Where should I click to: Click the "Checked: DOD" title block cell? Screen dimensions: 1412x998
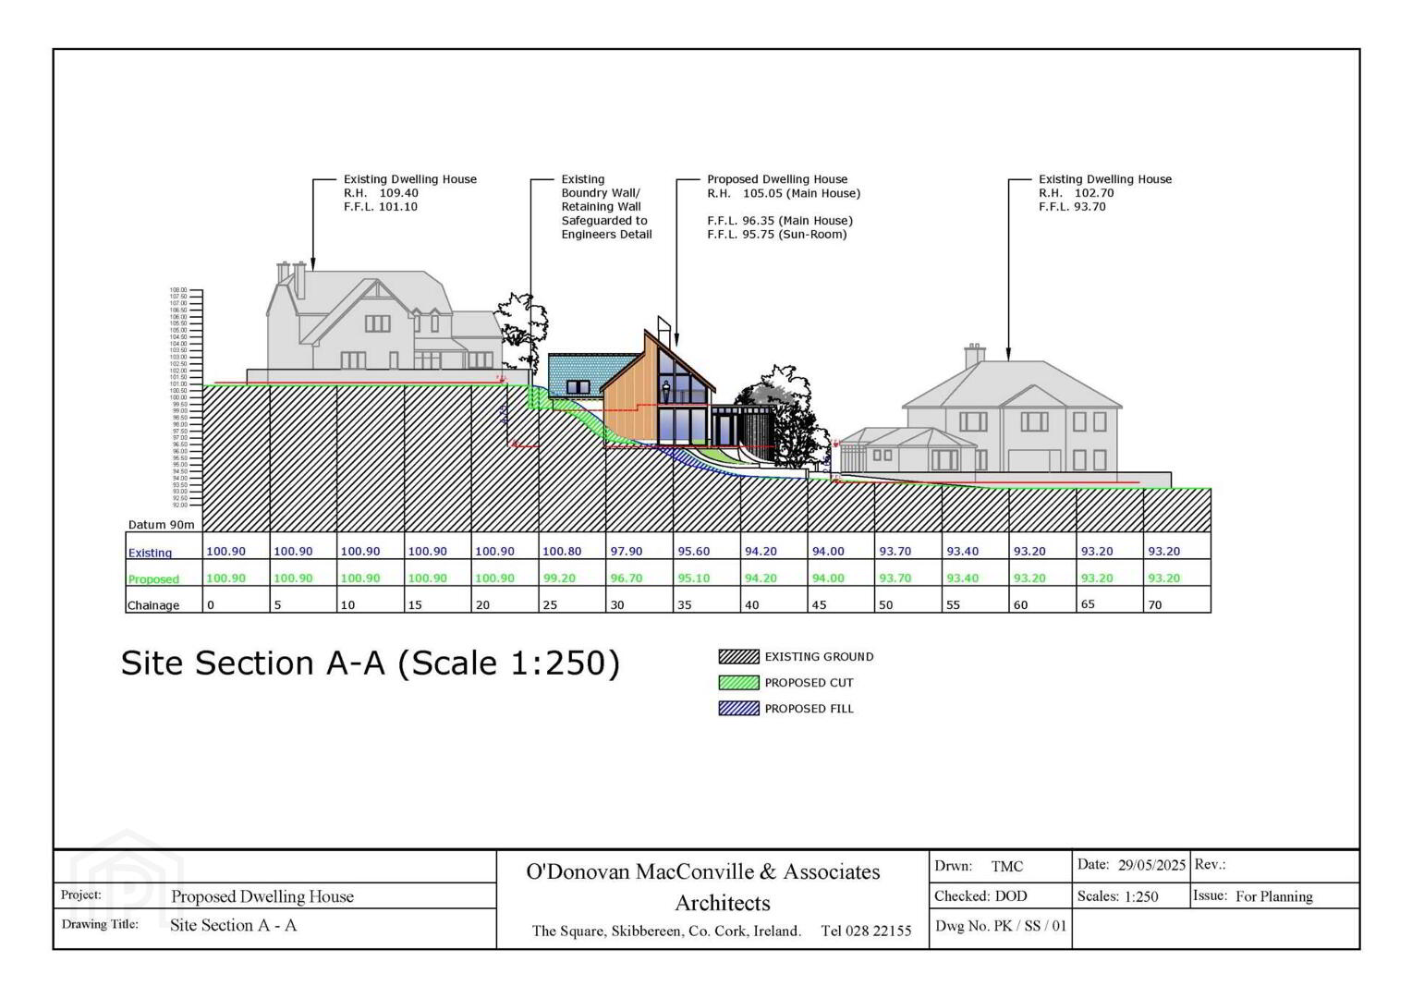point(1000,895)
